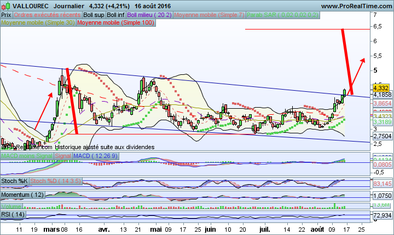Image resolution: width=394 pixels, height=235 pixels.
Task: Click the 4,1858 price axis label
Action: (382, 95)
